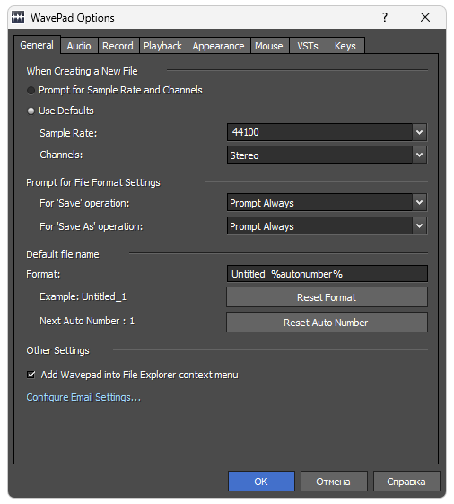The width and height of the screenshot is (454, 504).
Task: Expand the Channels dropdown arrow
Action: pos(419,155)
